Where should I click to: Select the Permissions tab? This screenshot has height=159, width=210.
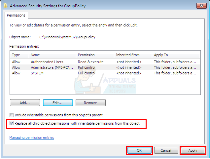17,15
